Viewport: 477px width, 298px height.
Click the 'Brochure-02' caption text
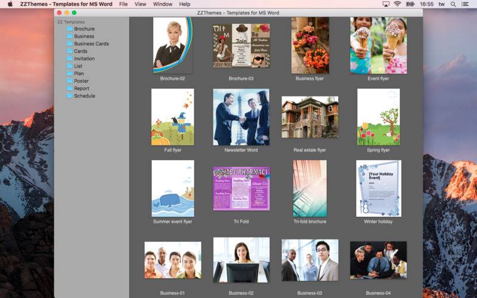(x=172, y=79)
